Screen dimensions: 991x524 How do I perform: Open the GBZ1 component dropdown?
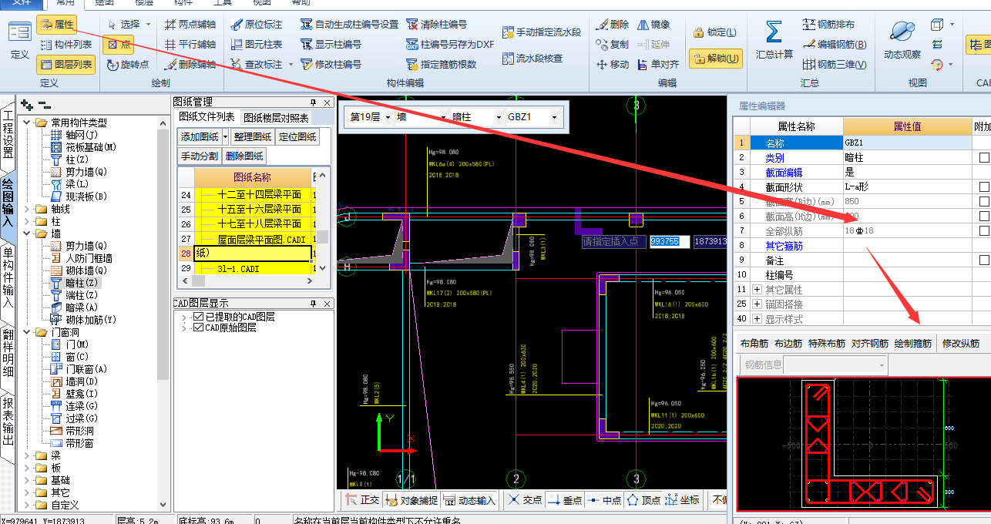point(553,117)
